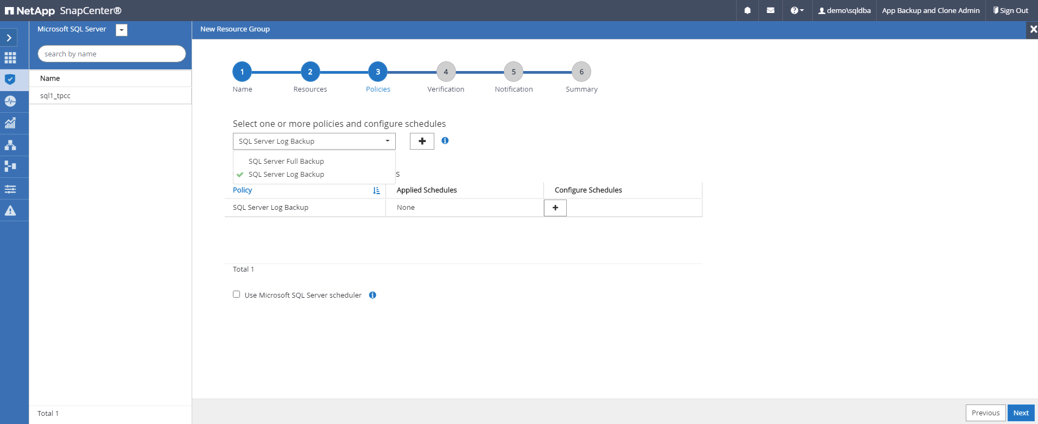The image size is (1038, 424).
Task: Open the Alerts warning triangle icon
Action: [10, 210]
